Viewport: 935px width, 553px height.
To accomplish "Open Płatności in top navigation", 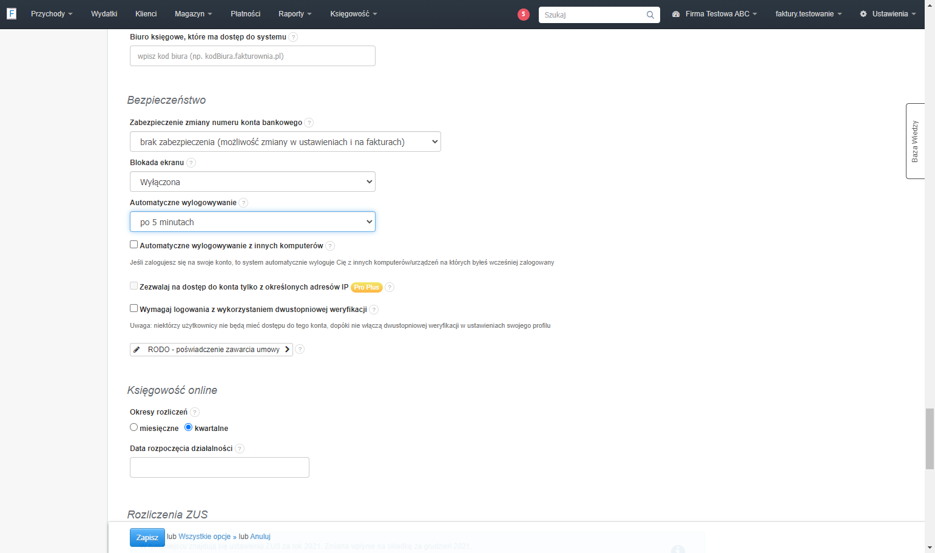I will tap(246, 14).
